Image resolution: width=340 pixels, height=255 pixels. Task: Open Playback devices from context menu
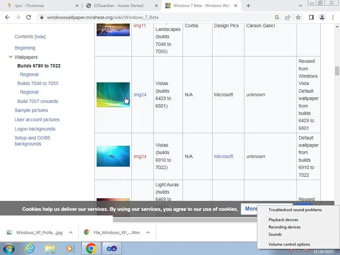pos(284,220)
